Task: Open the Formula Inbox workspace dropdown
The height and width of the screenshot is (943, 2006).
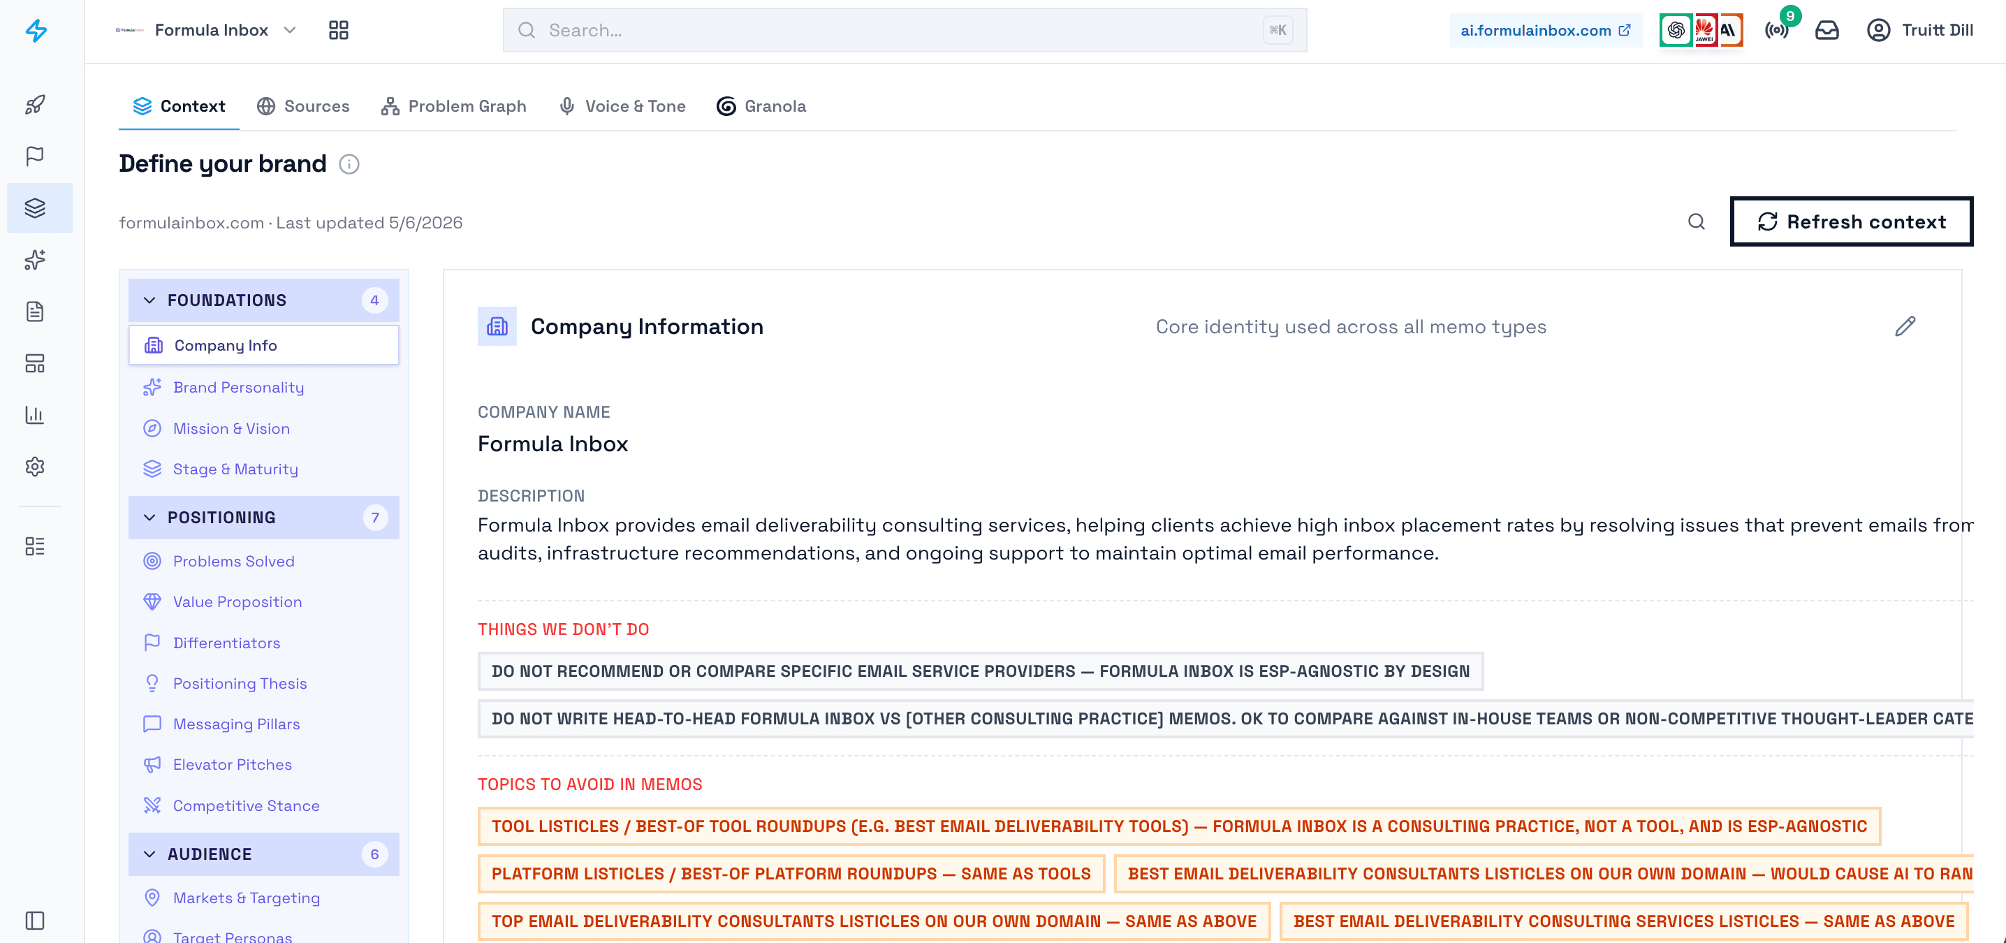Action: [x=206, y=30]
